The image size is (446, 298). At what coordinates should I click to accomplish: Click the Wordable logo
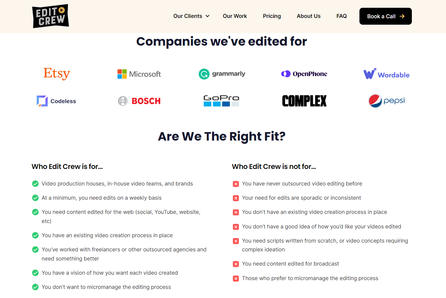click(386, 74)
